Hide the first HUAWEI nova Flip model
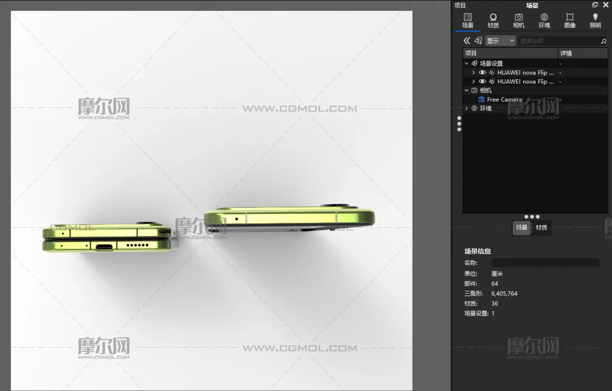The image size is (612, 391). coord(482,73)
